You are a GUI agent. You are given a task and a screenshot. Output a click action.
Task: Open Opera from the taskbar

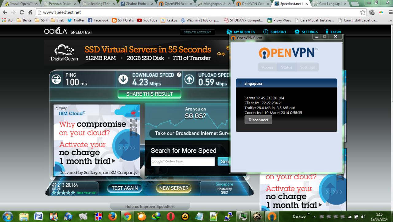click(x=171, y=216)
